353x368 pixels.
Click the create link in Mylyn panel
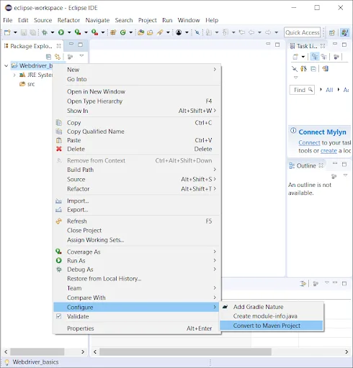pos(329,151)
